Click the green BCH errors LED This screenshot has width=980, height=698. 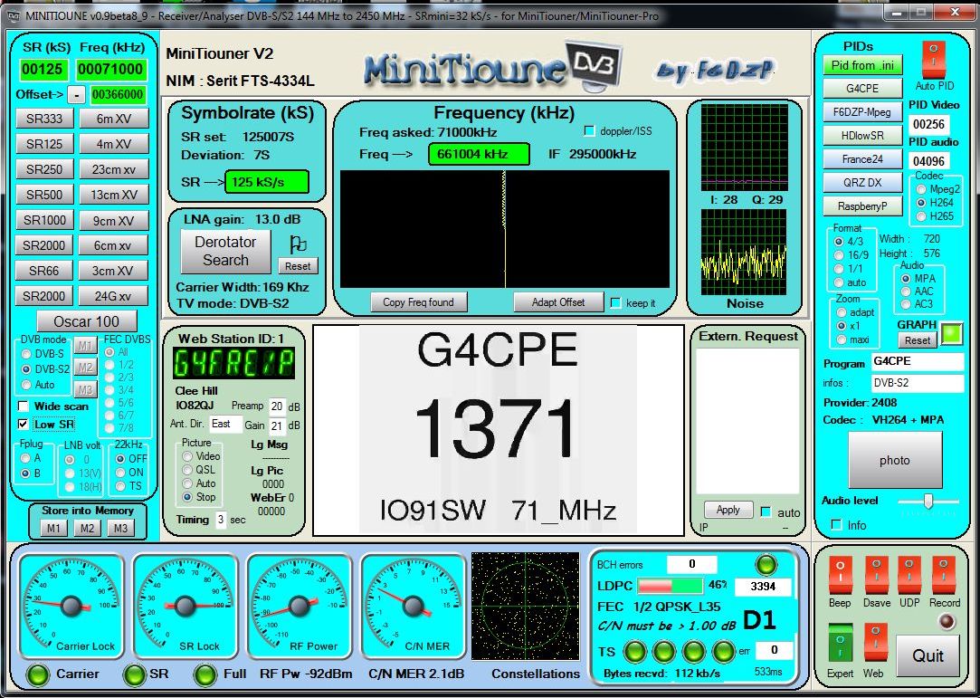(766, 564)
